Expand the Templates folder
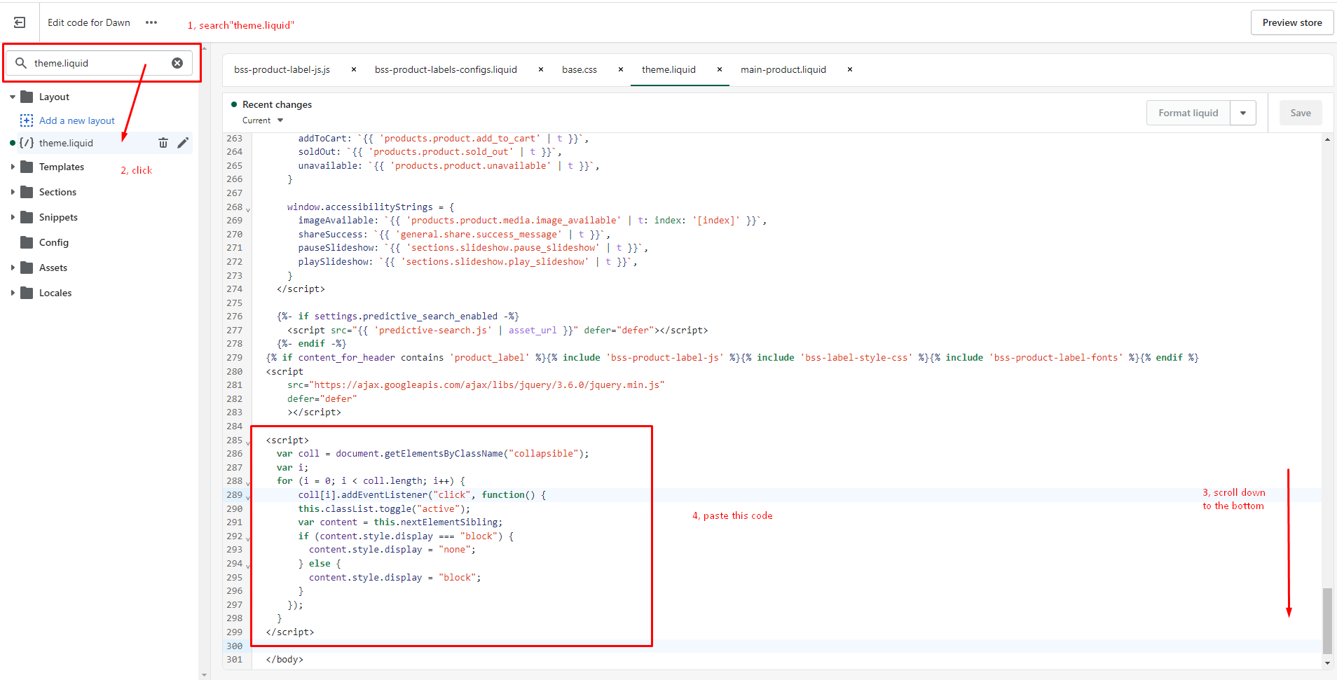The height and width of the screenshot is (680, 1337). click(x=13, y=167)
